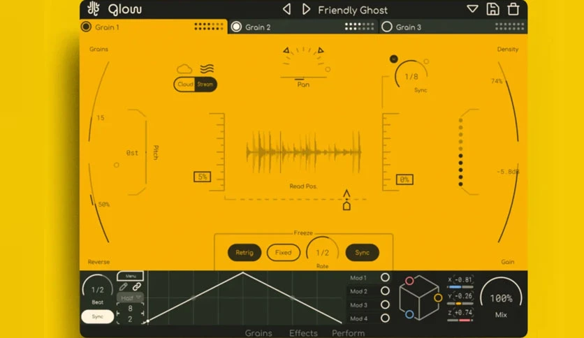Assign Mod 4 circle

point(385,318)
